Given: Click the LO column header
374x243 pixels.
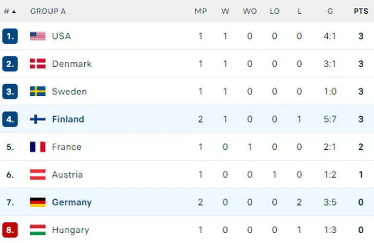Looking at the screenshot, I should (275, 11).
